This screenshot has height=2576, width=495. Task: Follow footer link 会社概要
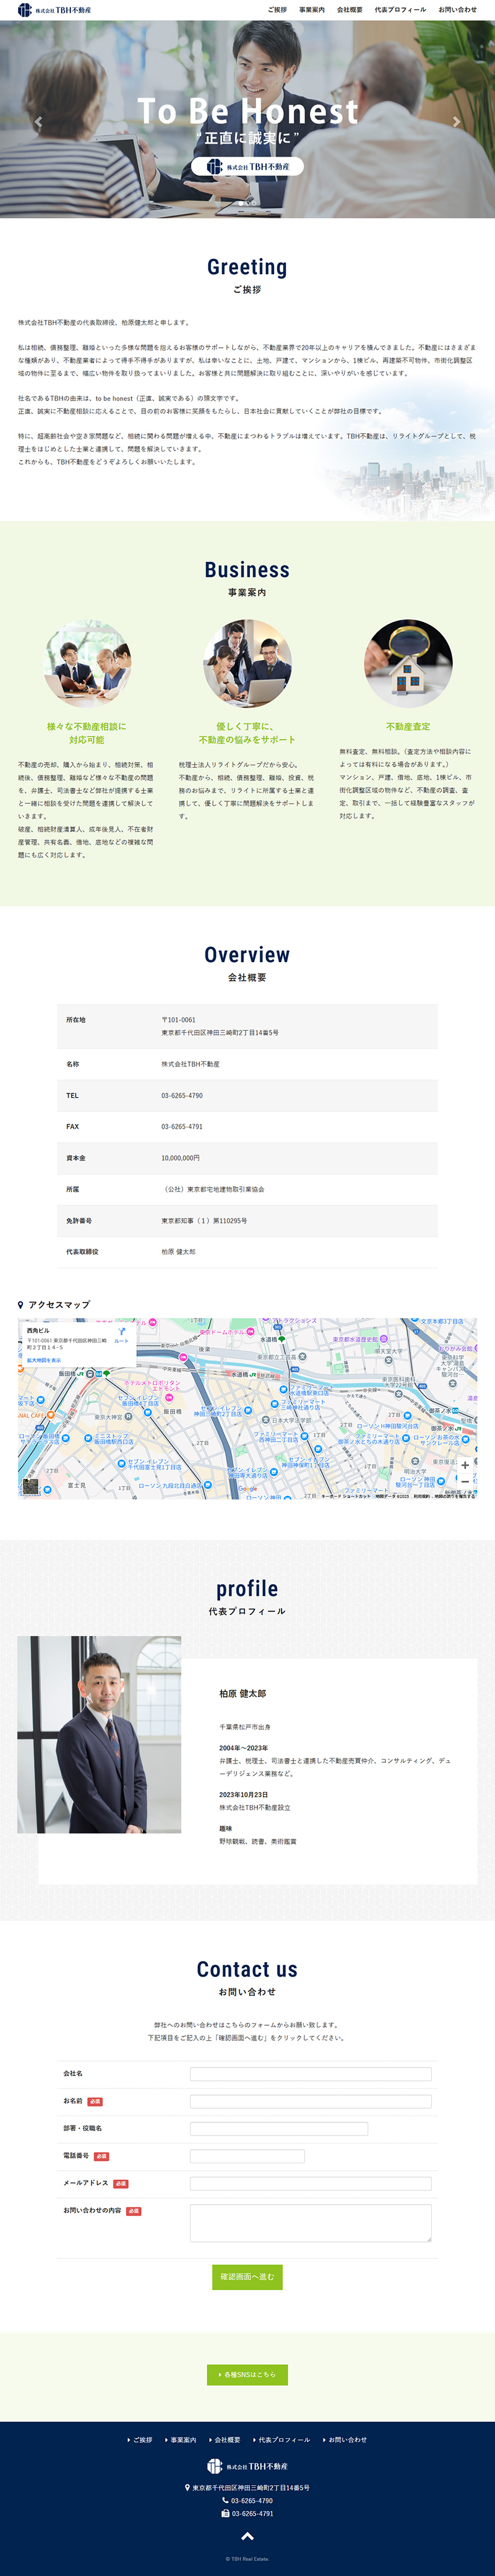(x=225, y=2439)
